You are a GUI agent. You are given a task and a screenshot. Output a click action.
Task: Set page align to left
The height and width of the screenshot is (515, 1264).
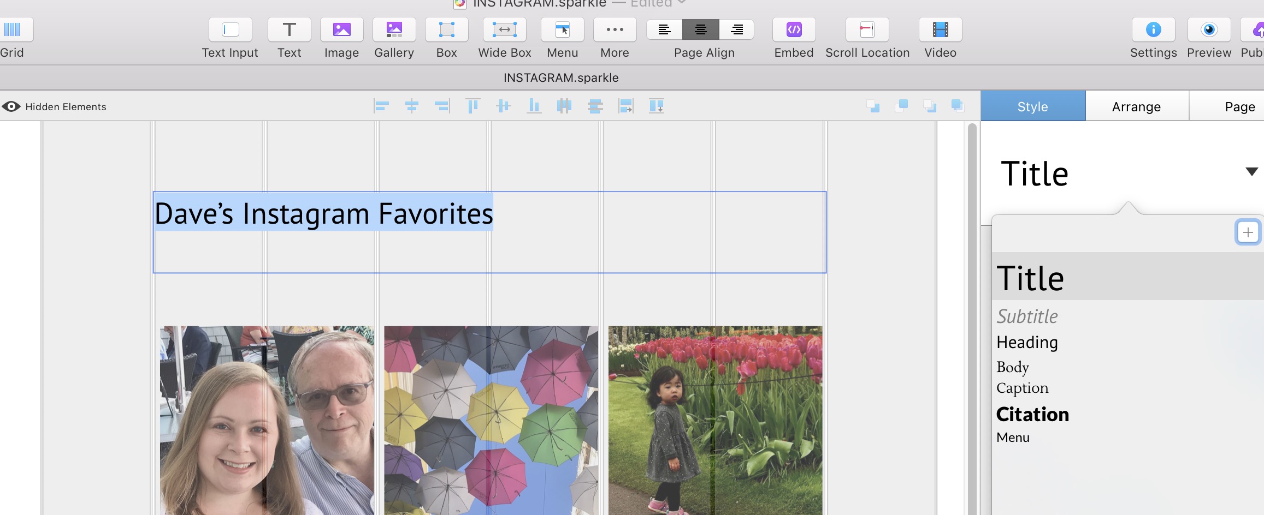664,29
